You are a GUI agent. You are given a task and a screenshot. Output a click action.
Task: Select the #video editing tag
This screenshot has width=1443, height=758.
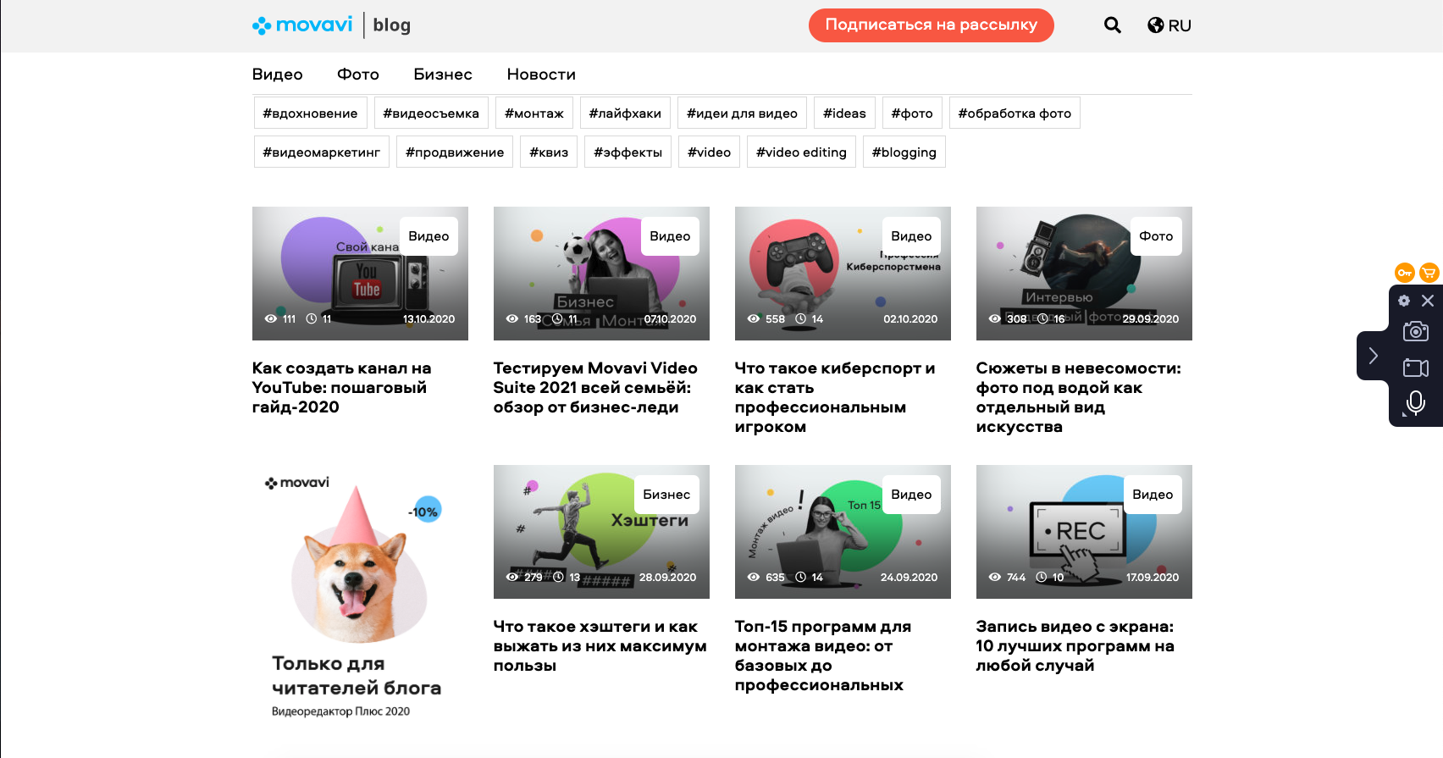800,152
